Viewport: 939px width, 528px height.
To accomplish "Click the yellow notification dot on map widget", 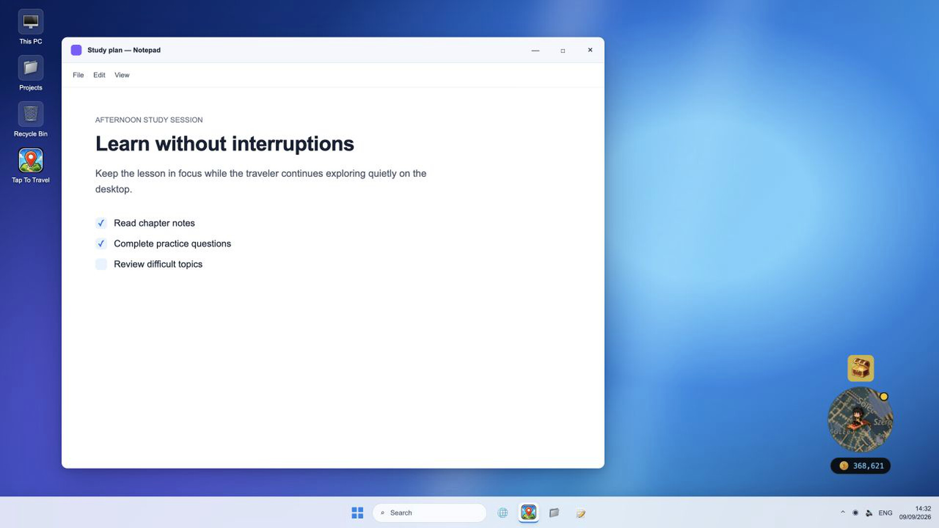I will coord(884,396).
